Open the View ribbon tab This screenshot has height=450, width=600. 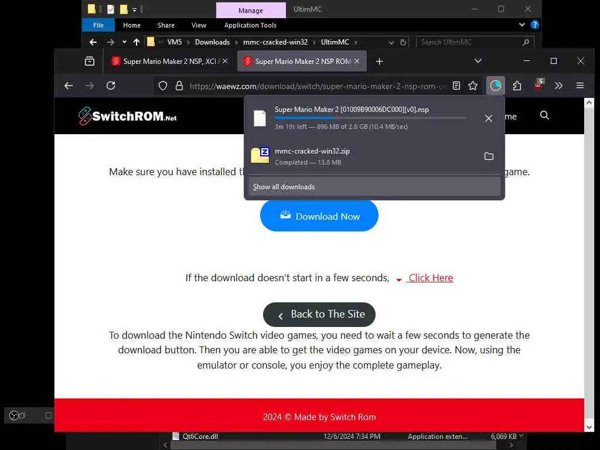(x=199, y=25)
